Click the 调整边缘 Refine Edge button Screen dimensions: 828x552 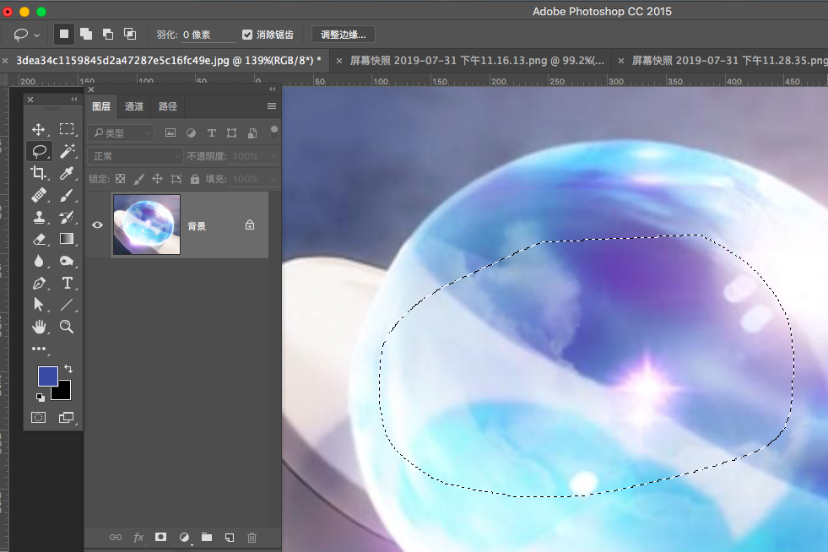click(x=344, y=35)
